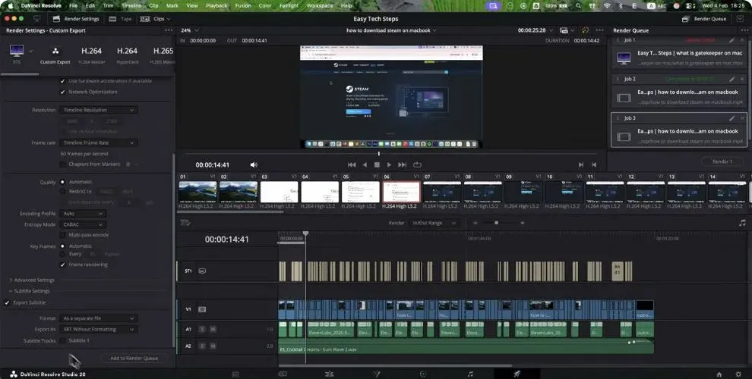Mute the A2 audio track
Viewport: 752px width, 379px height.
[x=213, y=346]
